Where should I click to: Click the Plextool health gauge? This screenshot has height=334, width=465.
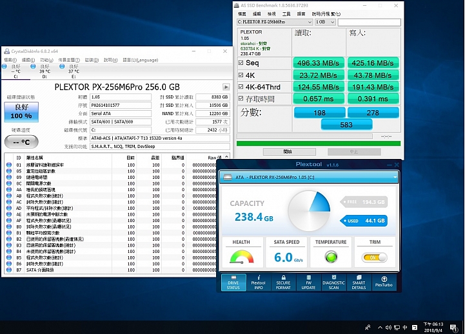click(242, 257)
